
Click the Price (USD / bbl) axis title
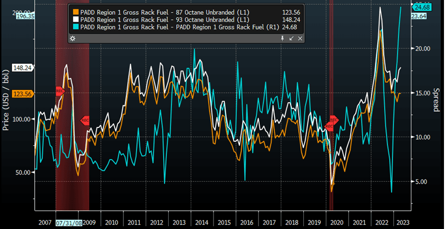point(6,99)
